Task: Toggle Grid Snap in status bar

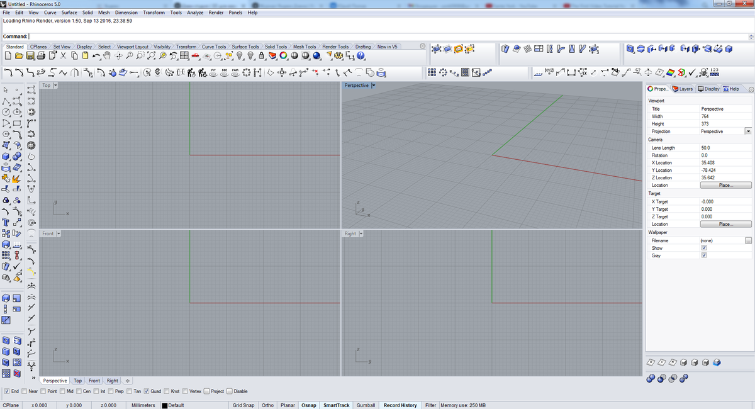Action: pos(243,405)
